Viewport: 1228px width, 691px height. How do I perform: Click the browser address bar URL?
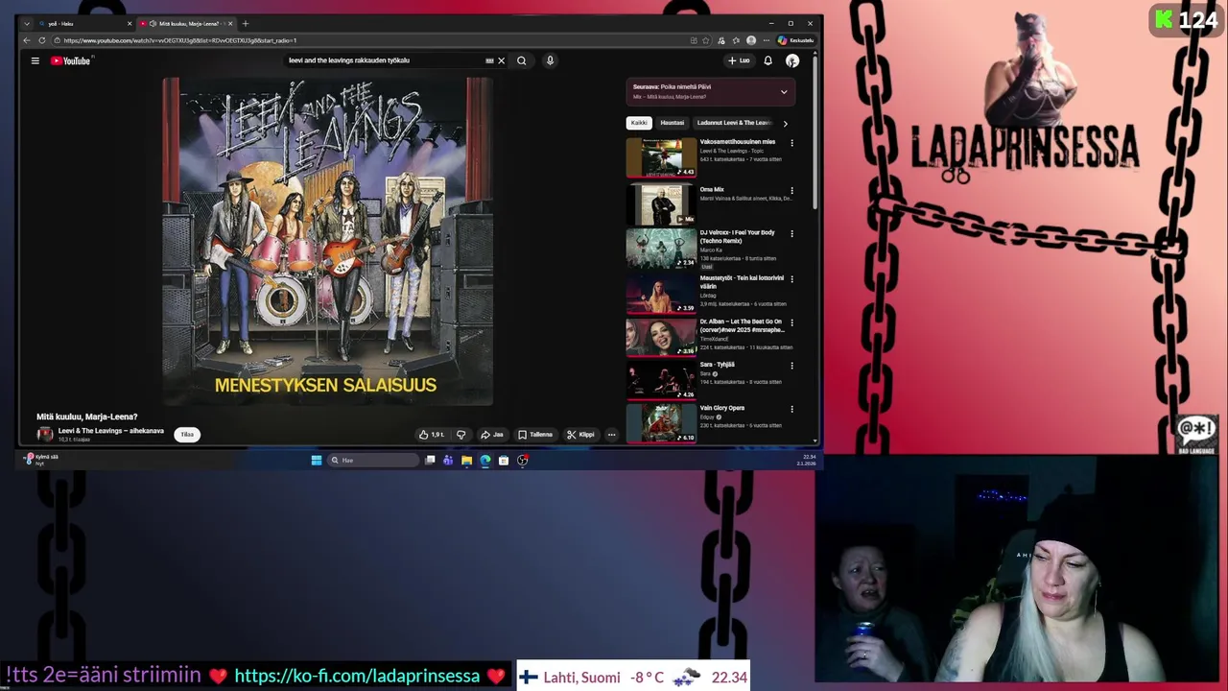pos(179,40)
